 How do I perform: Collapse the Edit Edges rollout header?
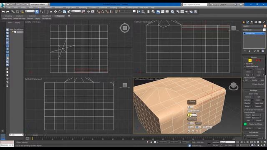254,90
